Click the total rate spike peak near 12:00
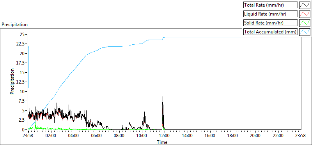 point(163,97)
